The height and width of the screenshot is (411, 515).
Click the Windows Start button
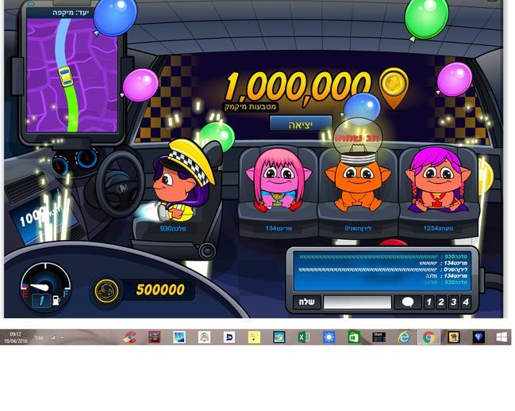pyautogui.click(x=502, y=337)
